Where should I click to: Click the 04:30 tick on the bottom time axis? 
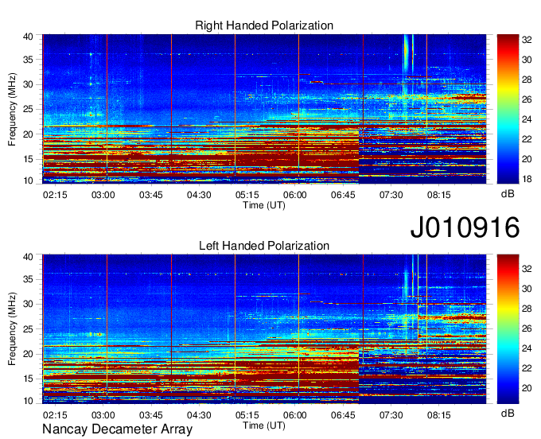(x=199, y=415)
